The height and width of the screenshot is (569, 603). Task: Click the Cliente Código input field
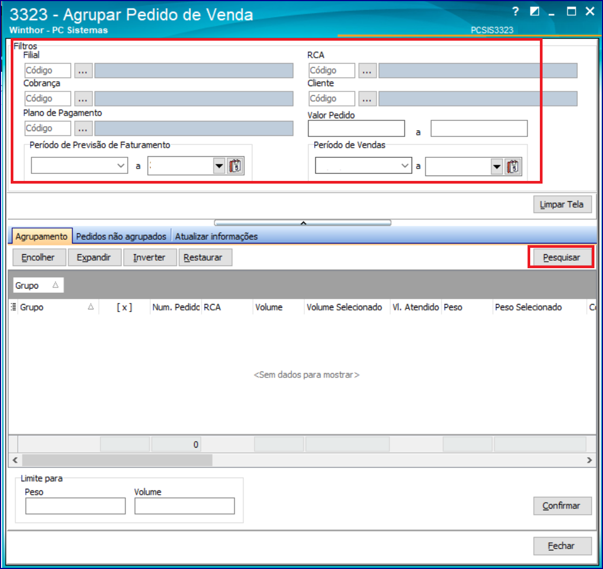[x=332, y=99]
